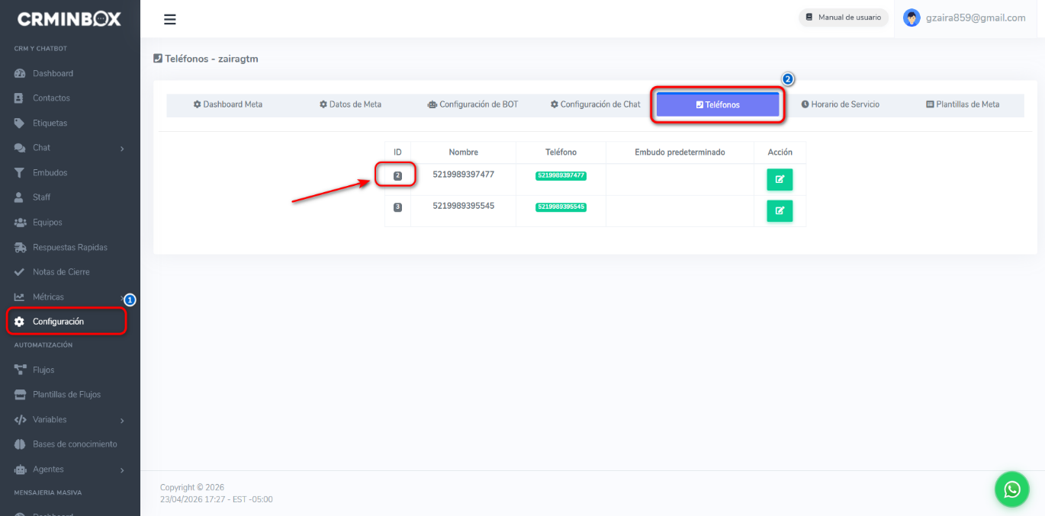Click the user avatar icon
Viewport: 1045px width, 516px height.
click(x=911, y=18)
